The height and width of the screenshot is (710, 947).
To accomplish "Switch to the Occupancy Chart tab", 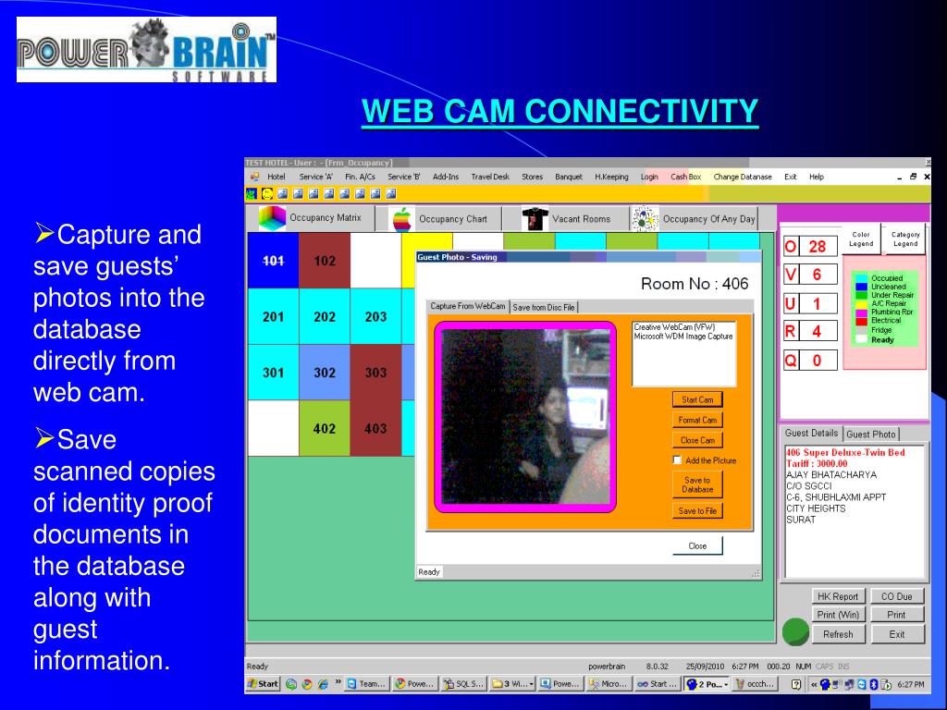I will tap(439, 218).
